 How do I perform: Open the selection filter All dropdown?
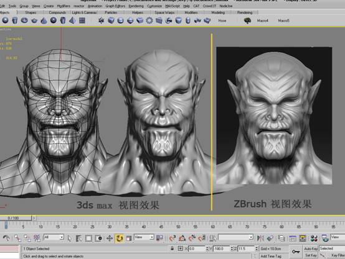[54, 237]
